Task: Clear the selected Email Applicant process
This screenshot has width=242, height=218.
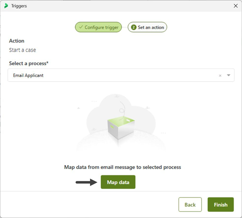Action: (x=220, y=76)
